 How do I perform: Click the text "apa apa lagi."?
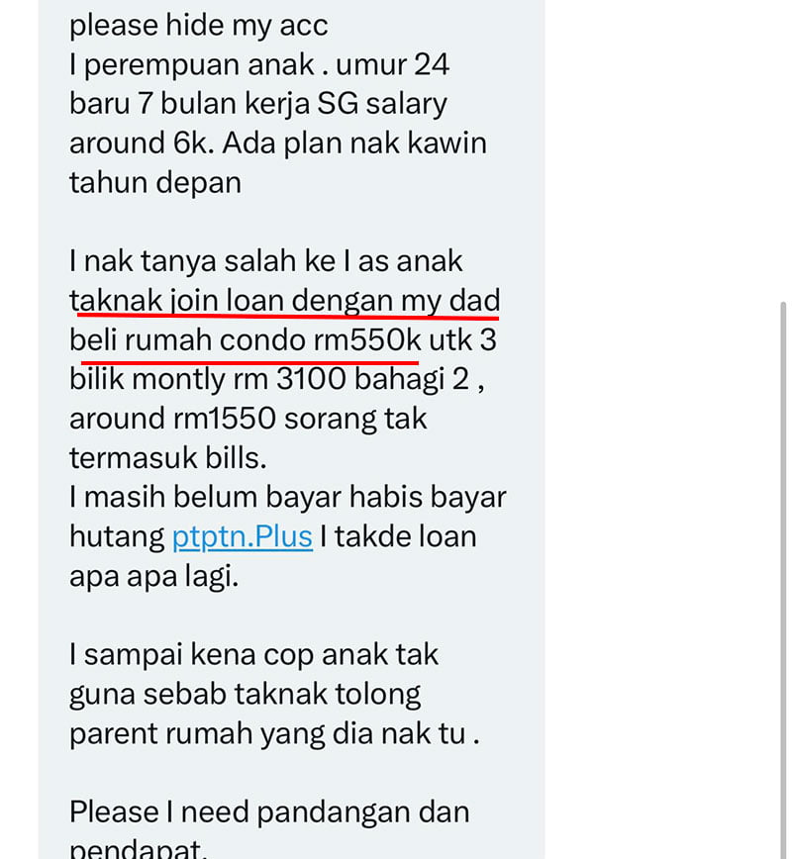154,576
